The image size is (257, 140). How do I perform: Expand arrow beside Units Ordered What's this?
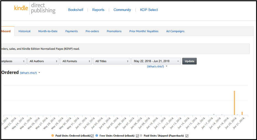(39, 73)
